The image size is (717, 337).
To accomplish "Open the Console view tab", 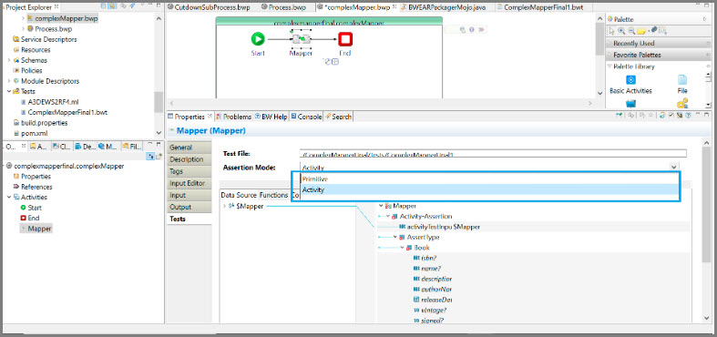I will click(306, 117).
